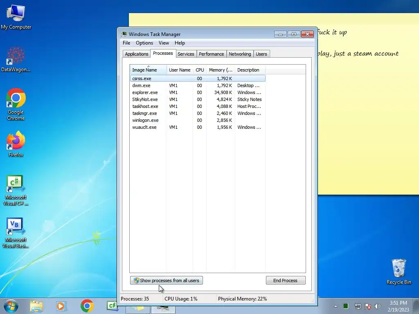Switch to the Services tab
Image resolution: width=419 pixels, height=314 pixels.
[186, 54]
